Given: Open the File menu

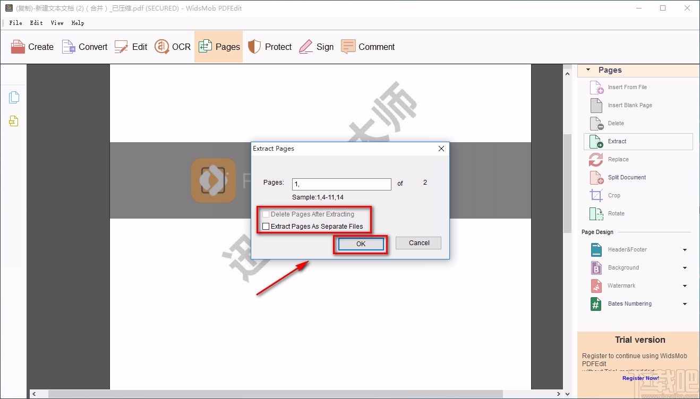Looking at the screenshot, I should click(x=15, y=23).
